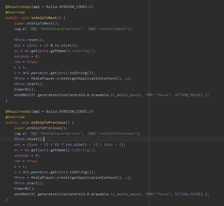The image size is (224, 206).
Task: Click the msg: hint before "onSkipToPrevious" string
Action: click(92, 133)
